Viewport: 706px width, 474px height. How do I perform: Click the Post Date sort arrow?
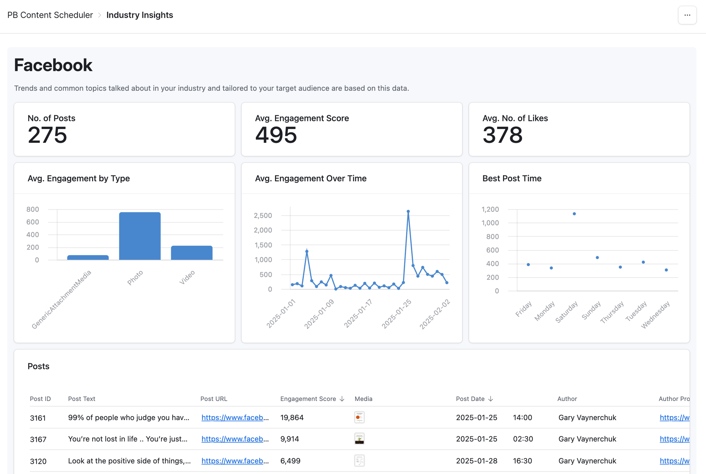point(490,399)
